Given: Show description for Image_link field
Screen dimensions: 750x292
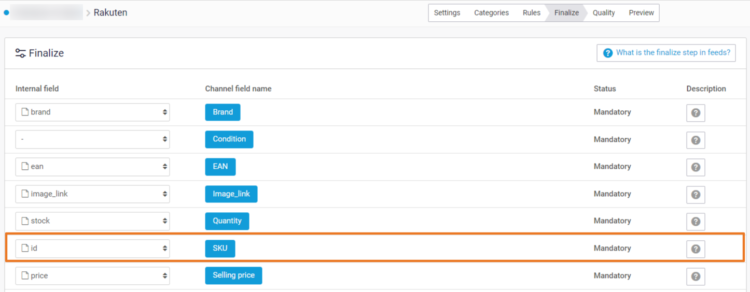Looking at the screenshot, I should click(696, 194).
